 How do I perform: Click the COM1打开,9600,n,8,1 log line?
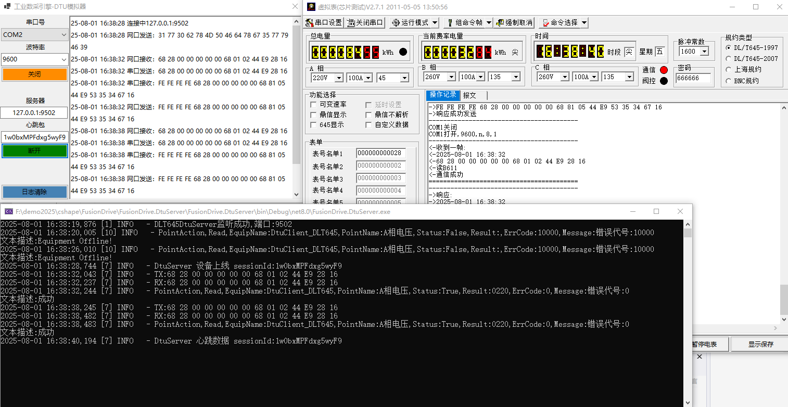pyautogui.click(x=463, y=134)
